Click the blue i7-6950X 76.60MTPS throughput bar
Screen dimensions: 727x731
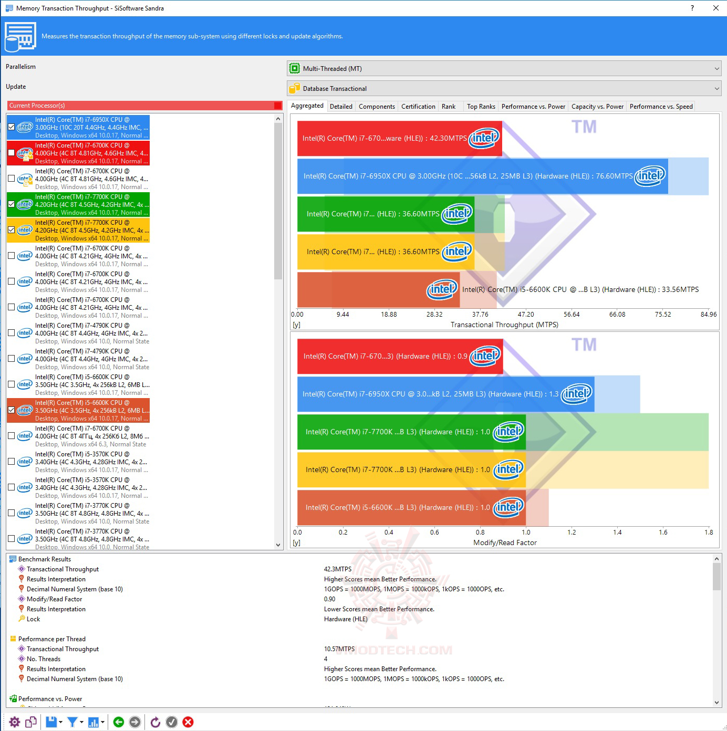[x=483, y=176]
